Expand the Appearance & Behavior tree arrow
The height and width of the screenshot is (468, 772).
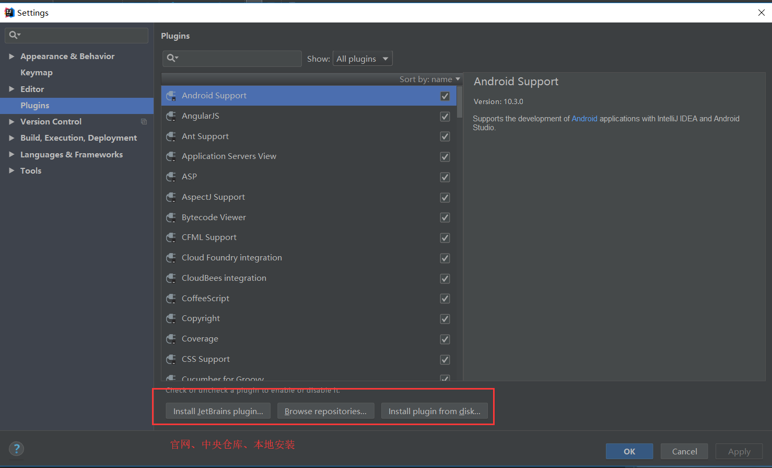point(11,56)
